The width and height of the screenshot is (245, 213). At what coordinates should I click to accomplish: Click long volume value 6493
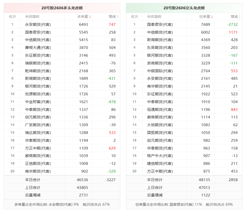click(x=83, y=25)
